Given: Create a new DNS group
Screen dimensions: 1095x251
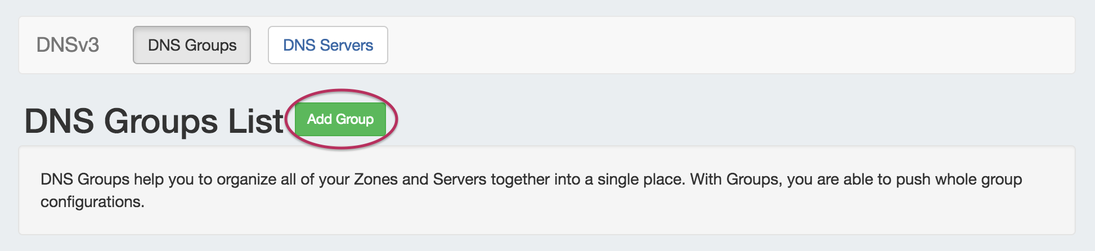Looking at the screenshot, I should pos(340,119).
